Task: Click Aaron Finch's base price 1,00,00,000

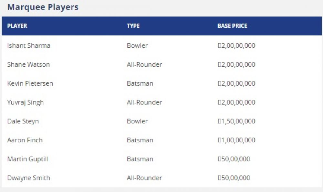Action: click(x=236, y=140)
